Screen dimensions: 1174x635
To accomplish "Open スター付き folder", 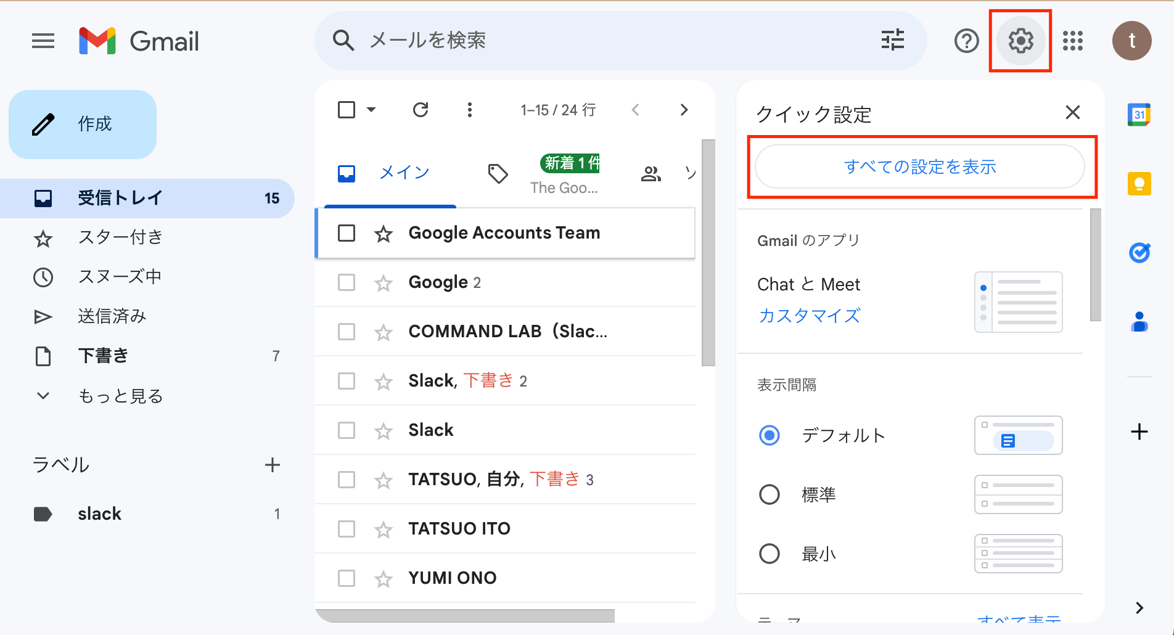I will [x=148, y=238].
